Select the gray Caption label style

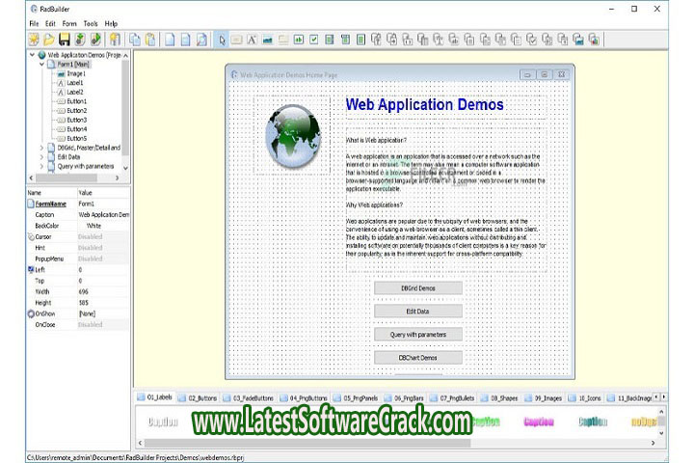click(x=163, y=422)
